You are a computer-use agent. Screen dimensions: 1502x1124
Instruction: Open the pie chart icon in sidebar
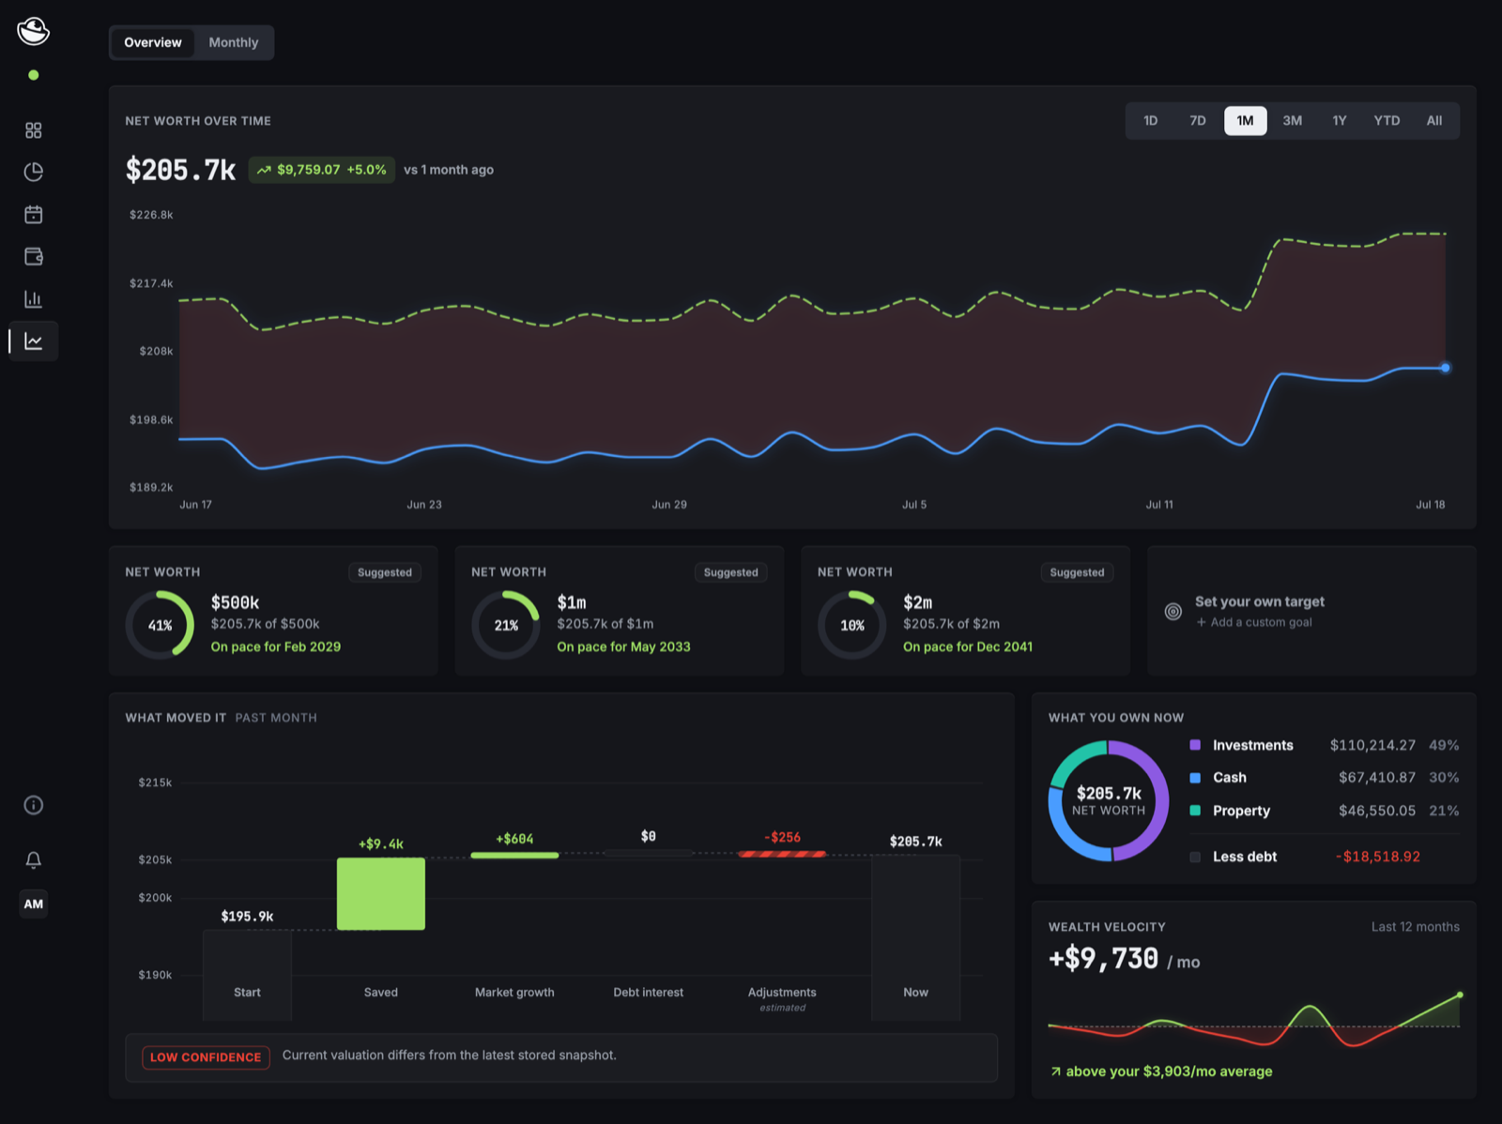click(34, 172)
